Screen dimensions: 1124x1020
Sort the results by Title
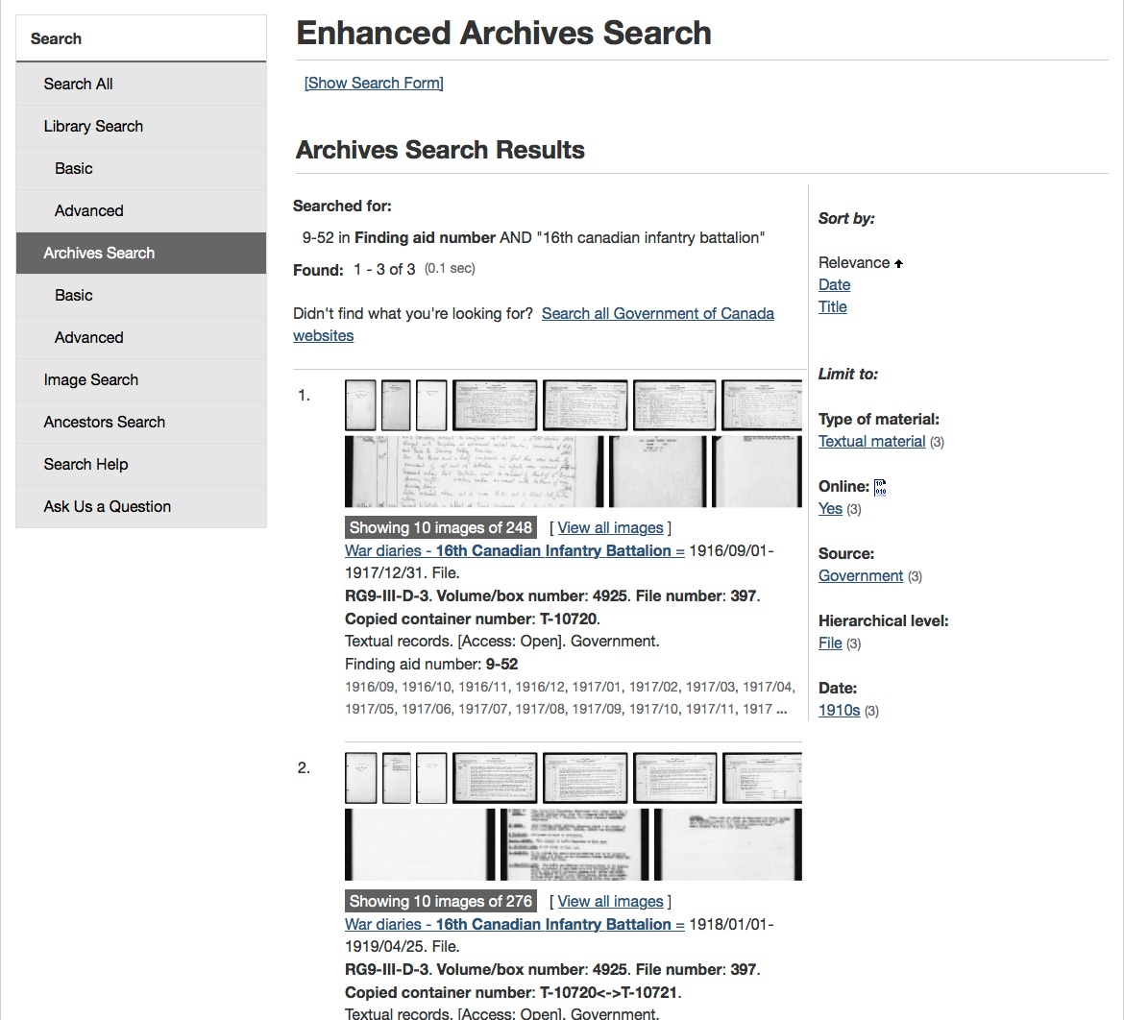832,306
